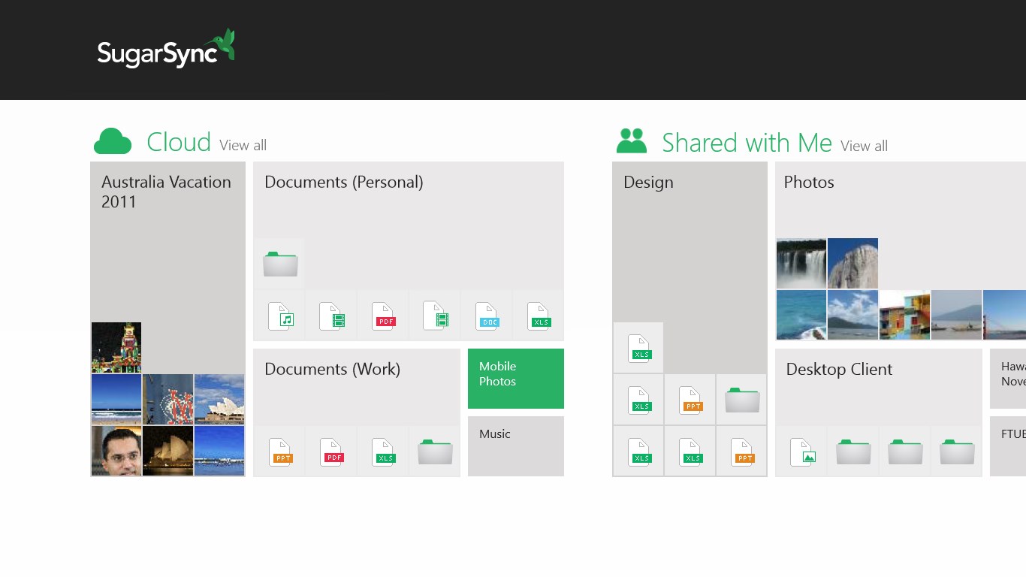Open the PDF file under Documents (Personal)
Screen dimensions: 1026x577
(x=383, y=316)
